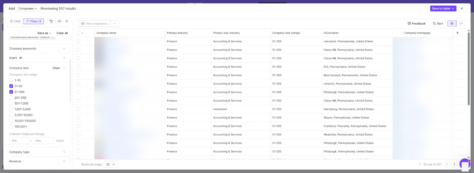Expand Company type with plus icon
474x173 pixels.
64,152
